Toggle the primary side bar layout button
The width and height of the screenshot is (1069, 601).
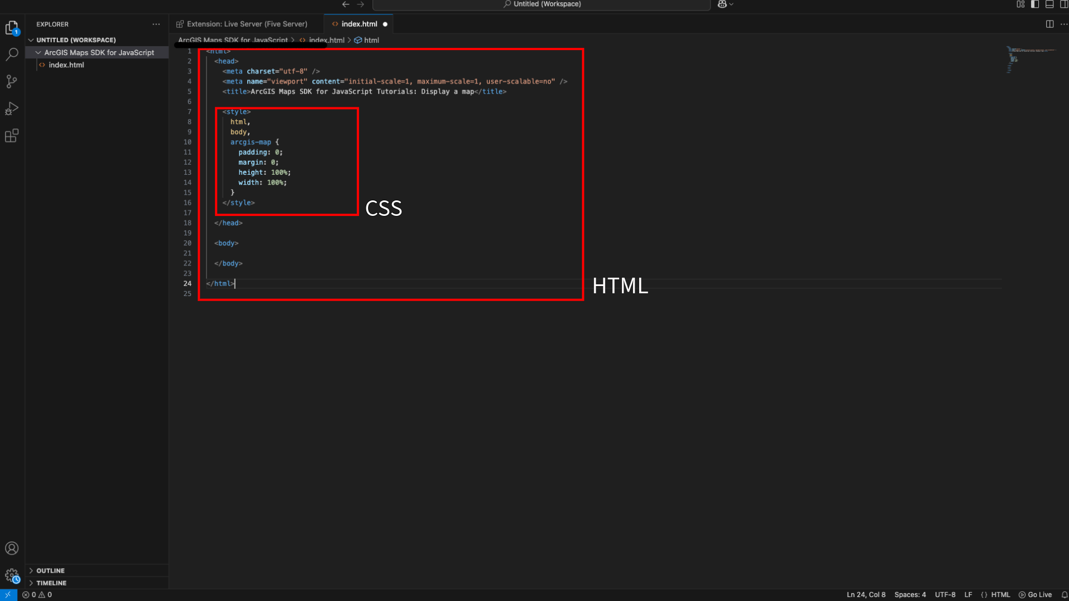click(x=1035, y=4)
